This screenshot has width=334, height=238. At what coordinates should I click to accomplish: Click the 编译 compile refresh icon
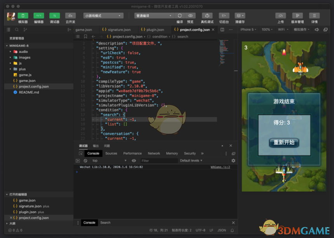(x=180, y=16)
